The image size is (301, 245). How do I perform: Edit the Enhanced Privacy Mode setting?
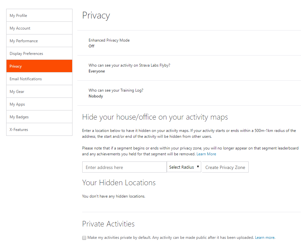[189, 43]
